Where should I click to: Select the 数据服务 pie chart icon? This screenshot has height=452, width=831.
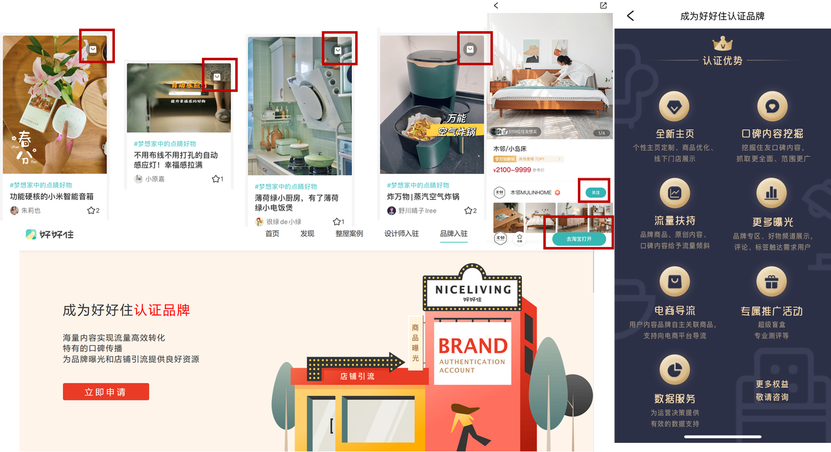click(x=675, y=370)
